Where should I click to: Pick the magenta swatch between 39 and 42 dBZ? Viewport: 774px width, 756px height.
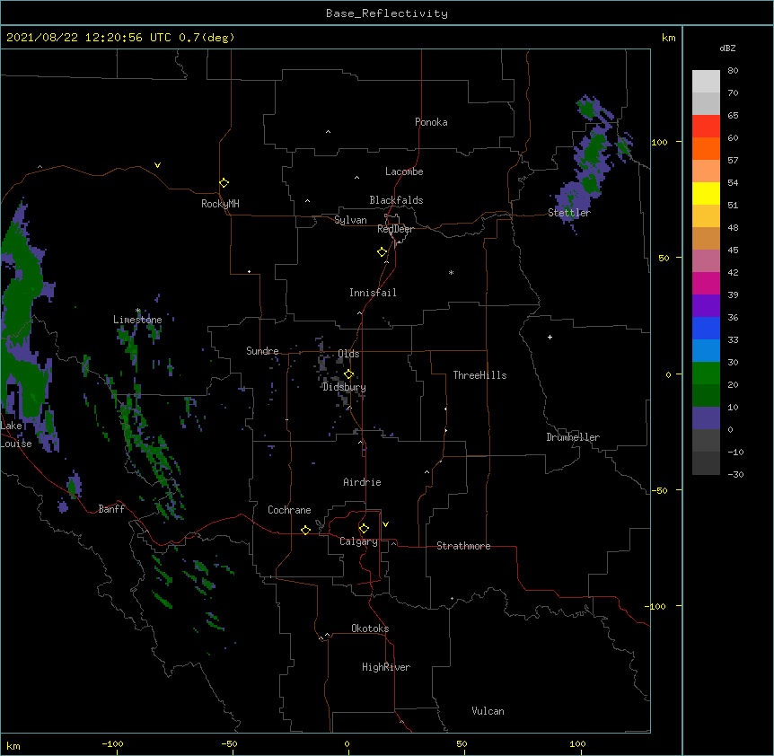tap(706, 284)
